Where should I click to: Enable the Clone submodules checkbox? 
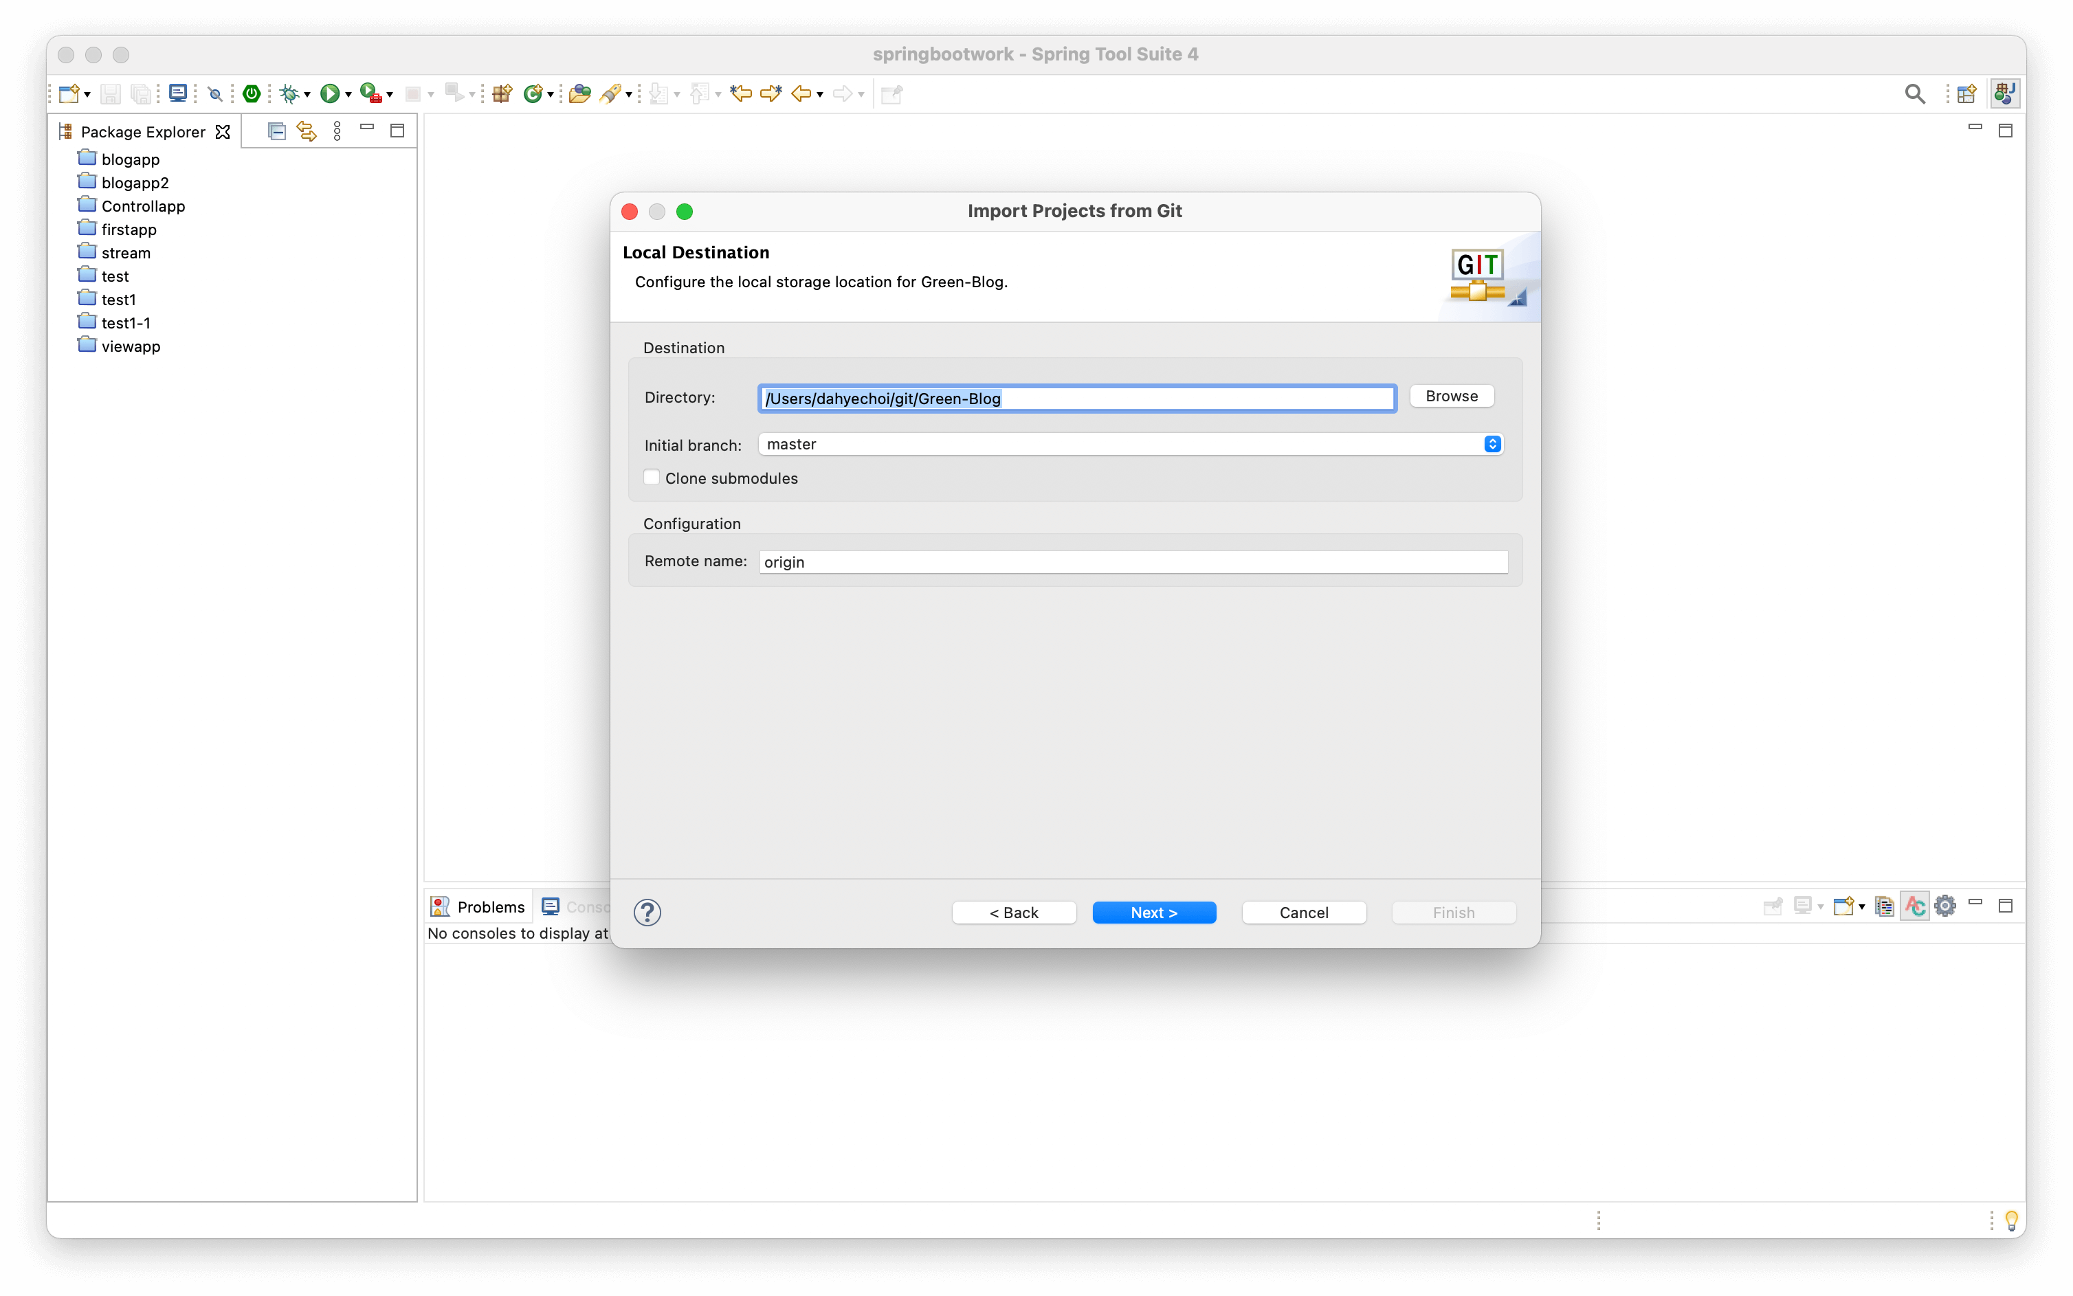[x=652, y=478]
